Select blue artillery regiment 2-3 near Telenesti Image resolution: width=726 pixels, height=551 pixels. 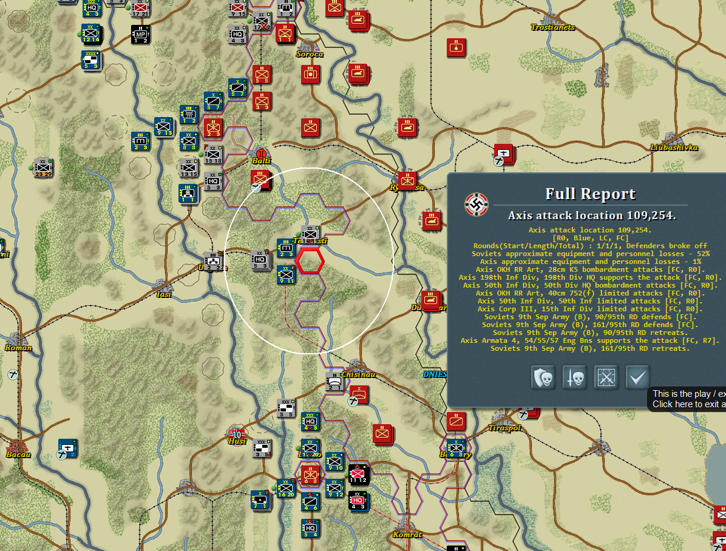coord(286,248)
